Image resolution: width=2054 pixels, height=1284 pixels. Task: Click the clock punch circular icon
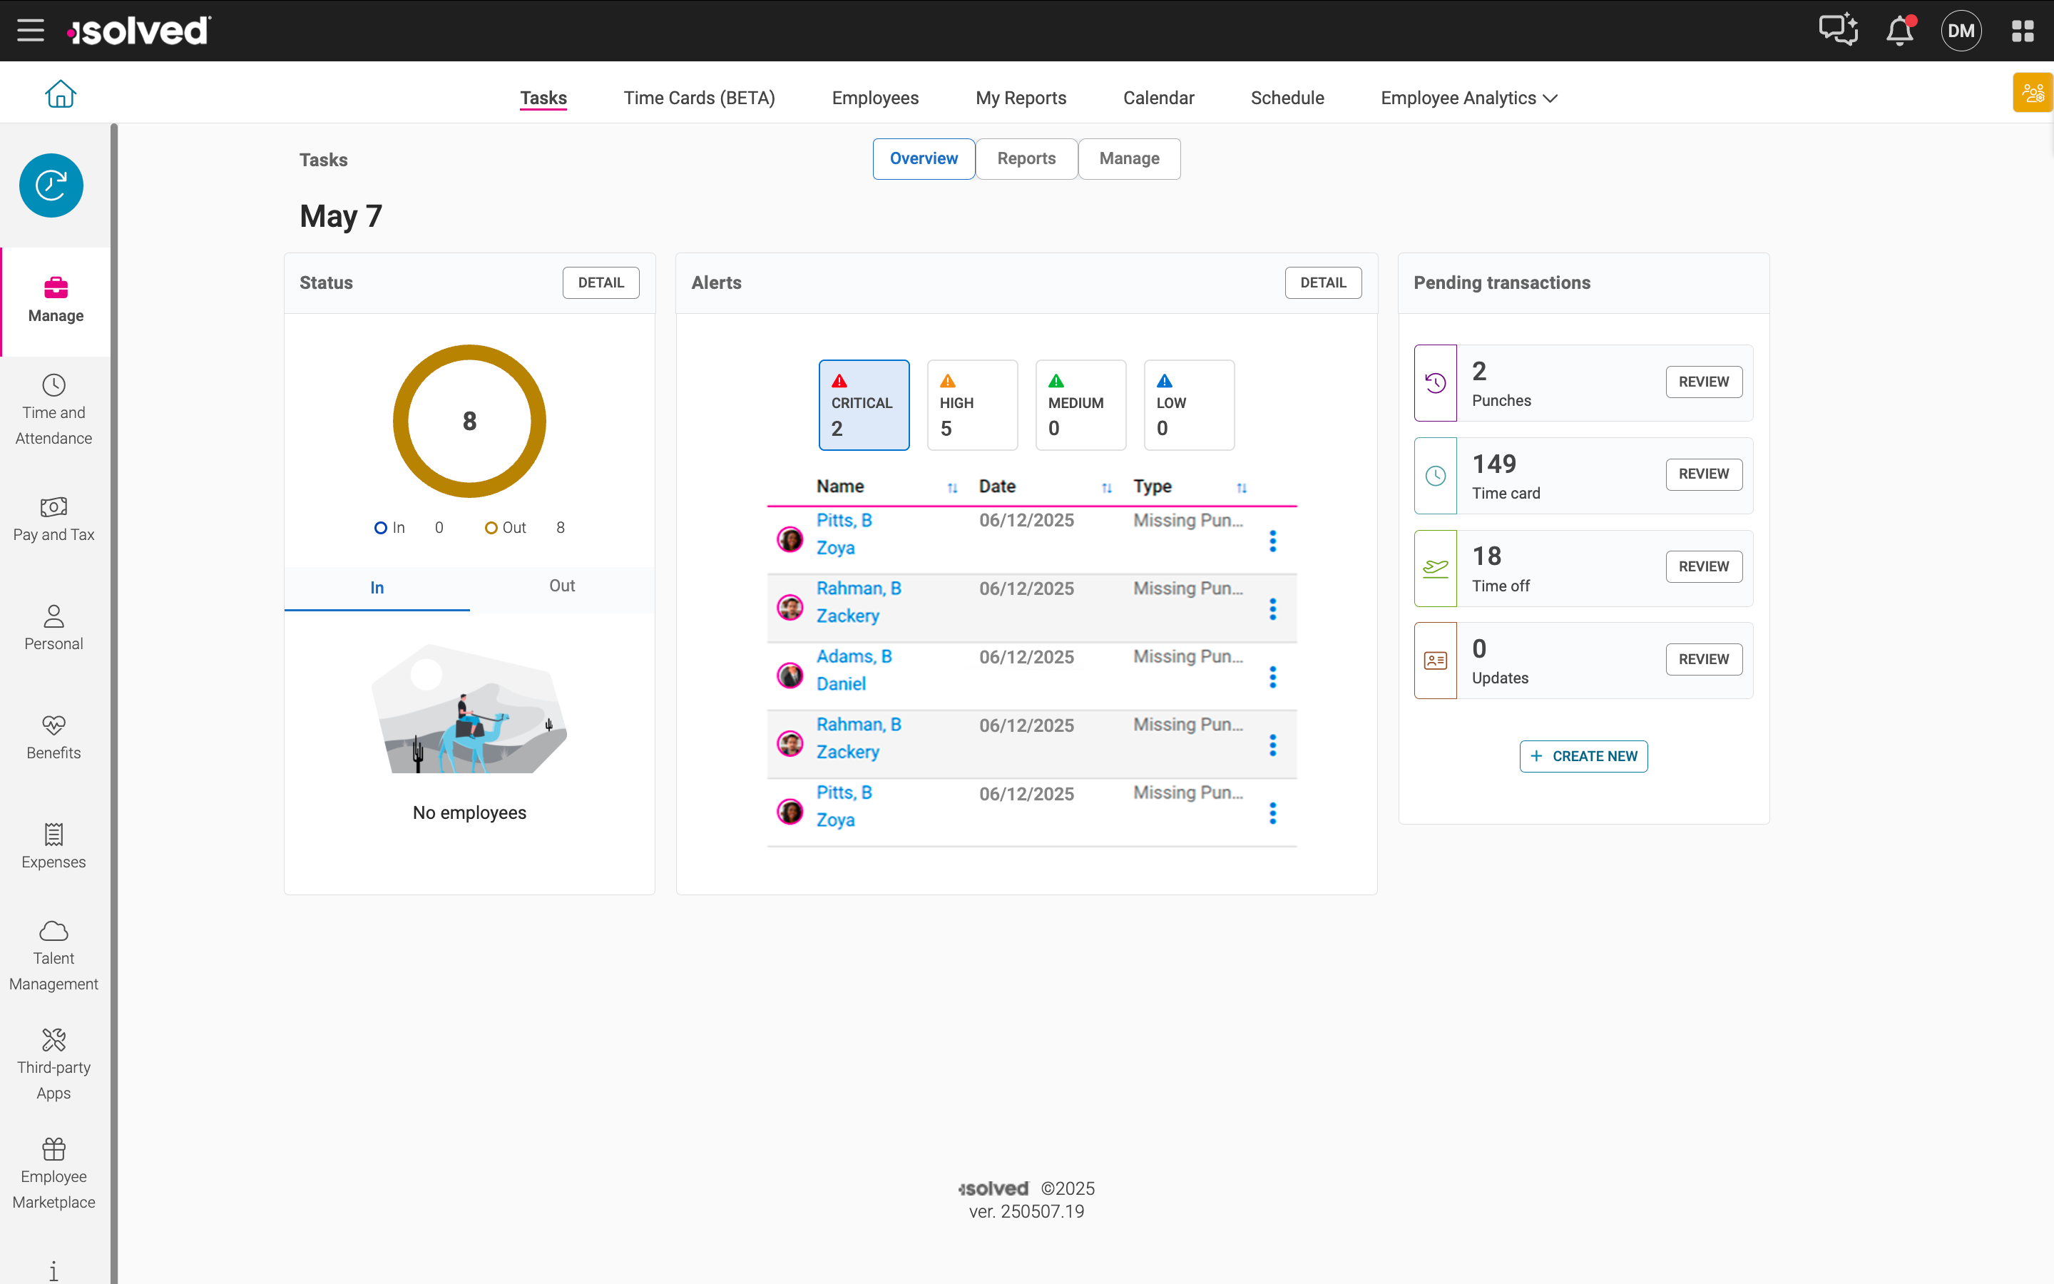point(51,185)
